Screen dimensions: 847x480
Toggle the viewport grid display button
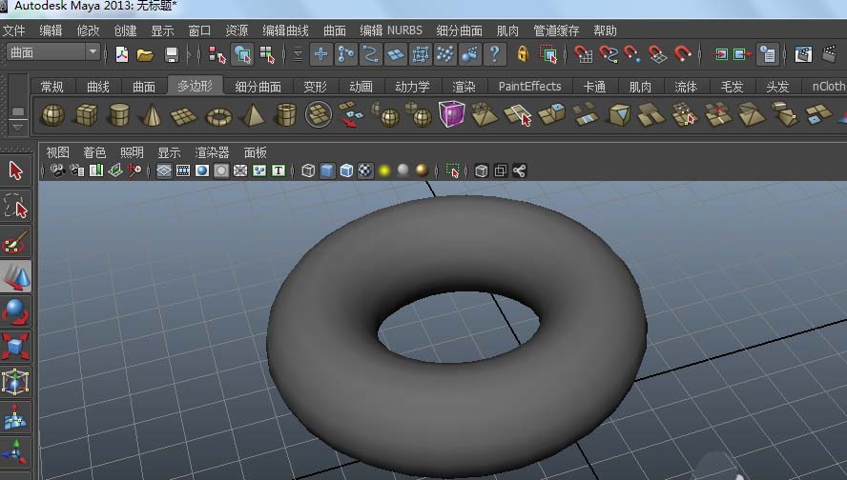[164, 171]
